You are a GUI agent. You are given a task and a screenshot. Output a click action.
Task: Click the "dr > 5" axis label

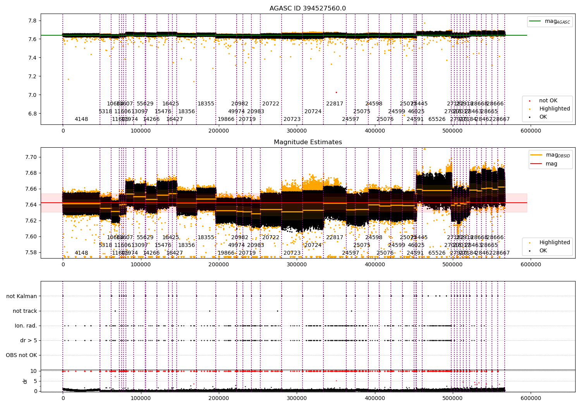tap(29, 340)
